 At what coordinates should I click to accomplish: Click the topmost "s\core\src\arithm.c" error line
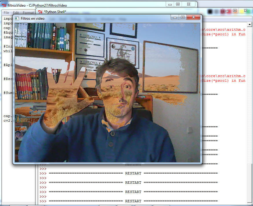tap(224, 30)
